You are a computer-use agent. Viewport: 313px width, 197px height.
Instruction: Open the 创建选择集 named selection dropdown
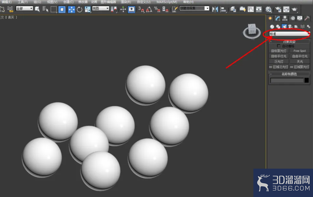tap(194, 8)
